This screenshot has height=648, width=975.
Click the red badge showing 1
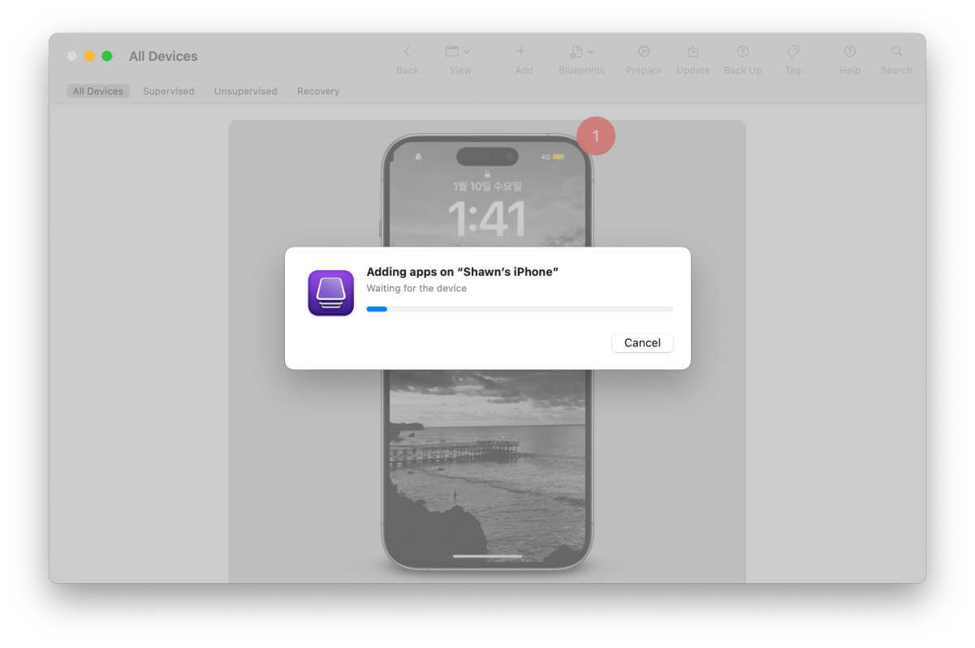click(596, 136)
